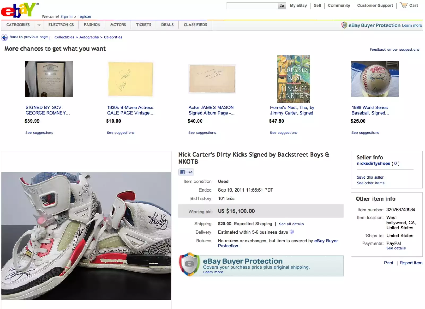Click Save this seller
This screenshot has height=309, width=425.
tap(370, 177)
